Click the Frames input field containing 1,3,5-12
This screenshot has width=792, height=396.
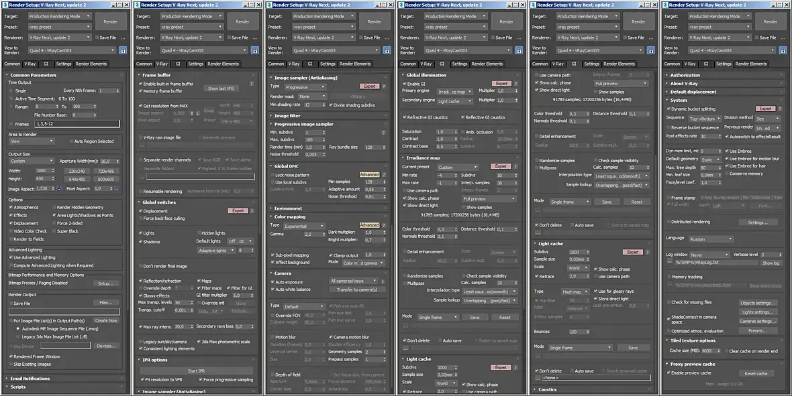(77, 123)
